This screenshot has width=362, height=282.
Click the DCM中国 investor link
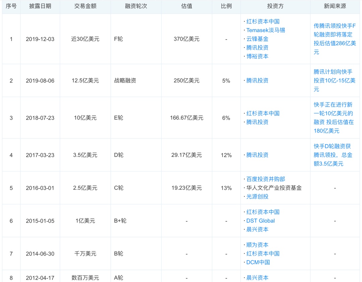(x=258, y=262)
